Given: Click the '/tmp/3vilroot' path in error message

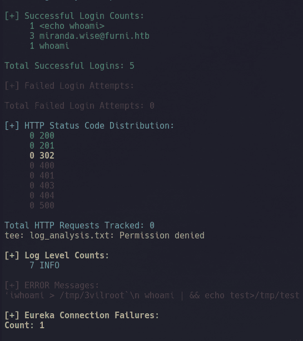Looking at the screenshot, I should point(92,296).
